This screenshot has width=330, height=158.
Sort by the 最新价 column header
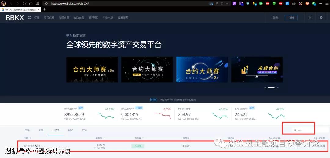click(x=100, y=138)
